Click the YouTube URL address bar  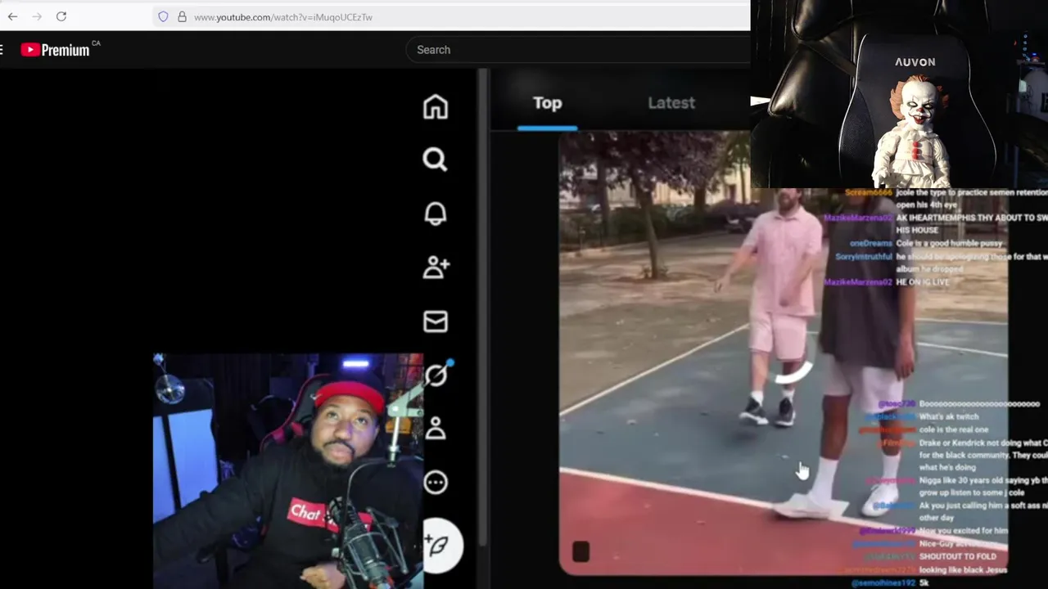450,16
